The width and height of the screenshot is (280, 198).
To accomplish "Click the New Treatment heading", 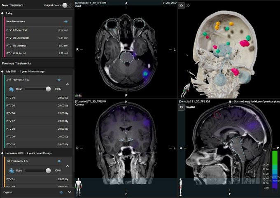I will click(x=13, y=5).
